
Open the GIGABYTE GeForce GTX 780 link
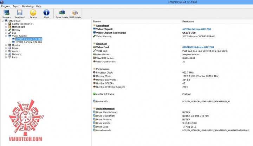pyautogui.click(x=198, y=47)
